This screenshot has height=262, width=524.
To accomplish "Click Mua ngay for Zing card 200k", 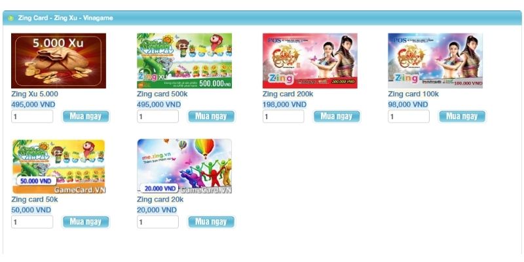I will pos(337,117).
